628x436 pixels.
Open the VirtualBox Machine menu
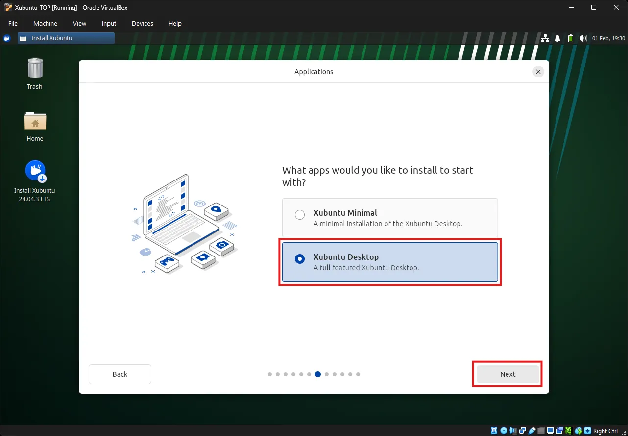point(45,23)
